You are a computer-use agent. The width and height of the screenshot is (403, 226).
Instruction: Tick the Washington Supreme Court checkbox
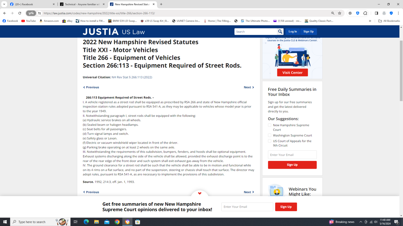pos(270,135)
